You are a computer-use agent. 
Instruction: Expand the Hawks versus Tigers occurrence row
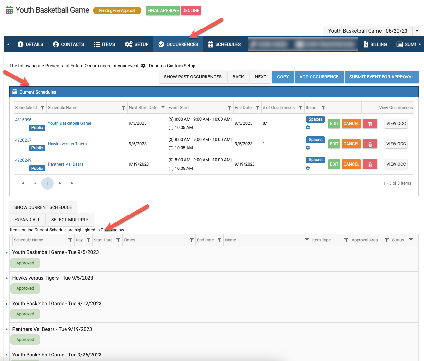point(7,278)
